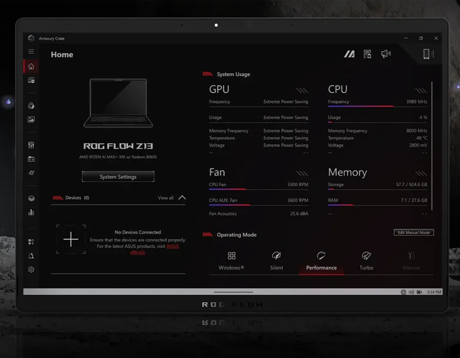Viewport: 460px width, 358px height.
Task: Collapse the Devices section with the chevron
Action: (x=182, y=197)
